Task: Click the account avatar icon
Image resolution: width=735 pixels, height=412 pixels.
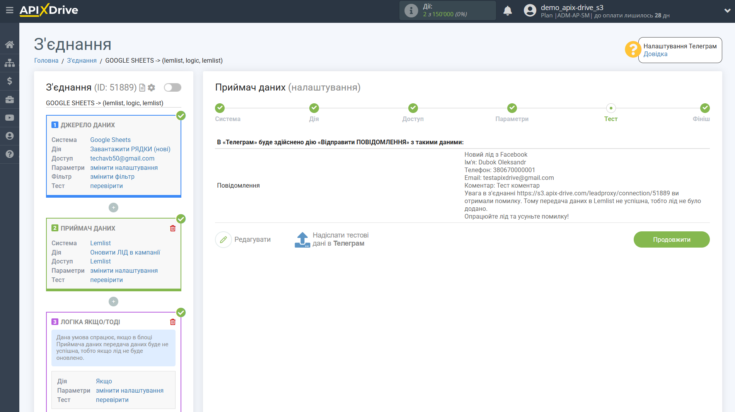Action: click(530, 10)
